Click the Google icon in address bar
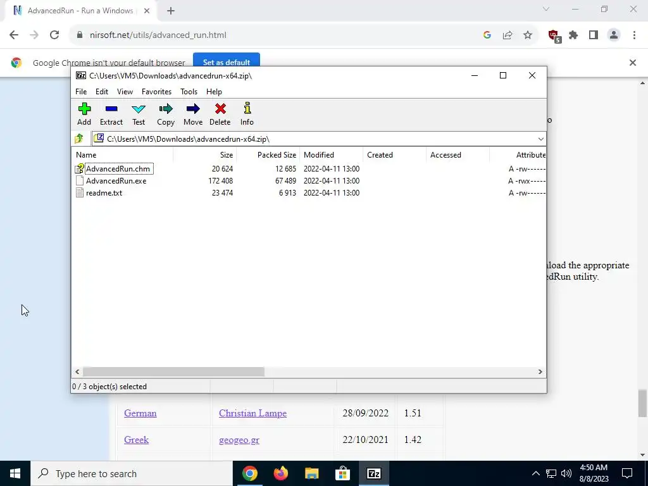Image resolution: width=648 pixels, height=486 pixels. click(487, 35)
